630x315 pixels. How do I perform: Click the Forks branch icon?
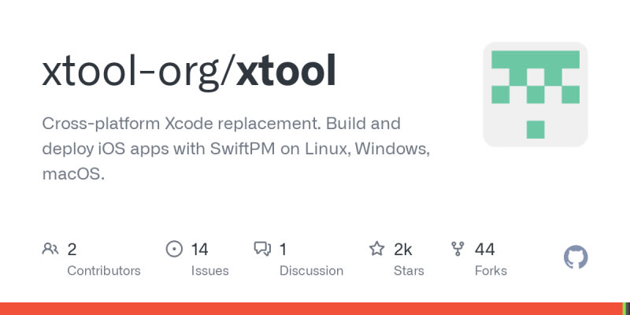pyautogui.click(x=458, y=250)
